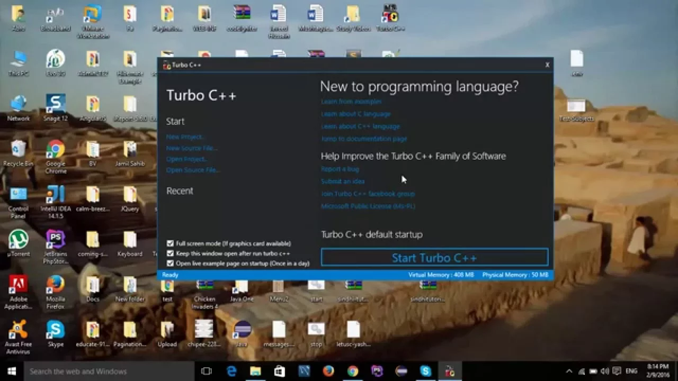Image resolution: width=678 pixels, height=381 pixels.
Task: Open the Microsoft Public License link
Action: pos(368,206)
